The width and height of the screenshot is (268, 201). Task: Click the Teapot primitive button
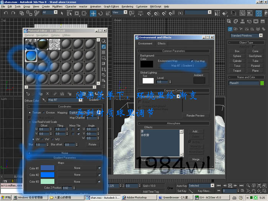click(237, 70)
